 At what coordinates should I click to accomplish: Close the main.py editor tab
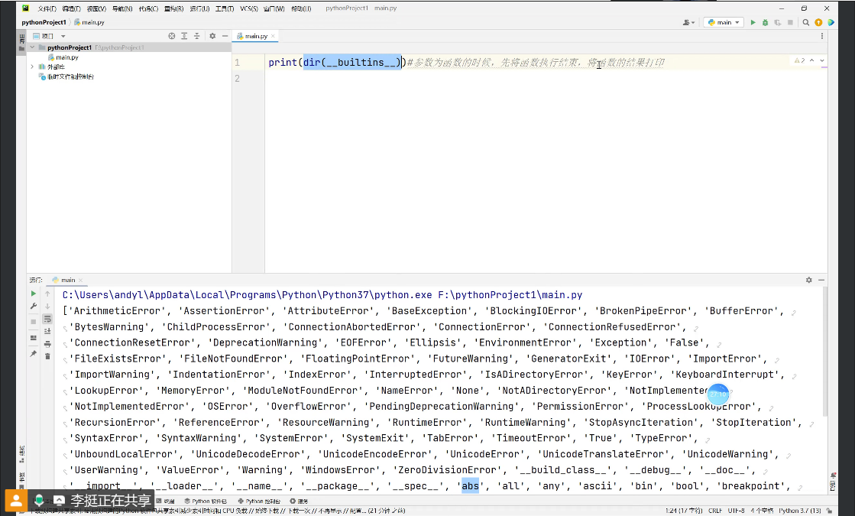274,36
